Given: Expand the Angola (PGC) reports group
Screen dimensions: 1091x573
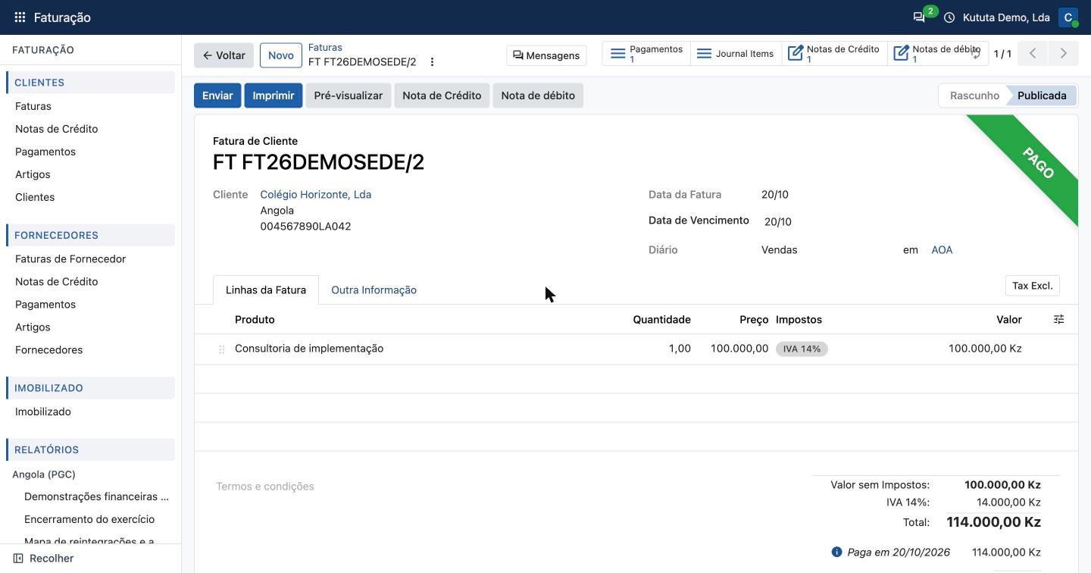Looking at the screenshot, I should pos(44,474).
